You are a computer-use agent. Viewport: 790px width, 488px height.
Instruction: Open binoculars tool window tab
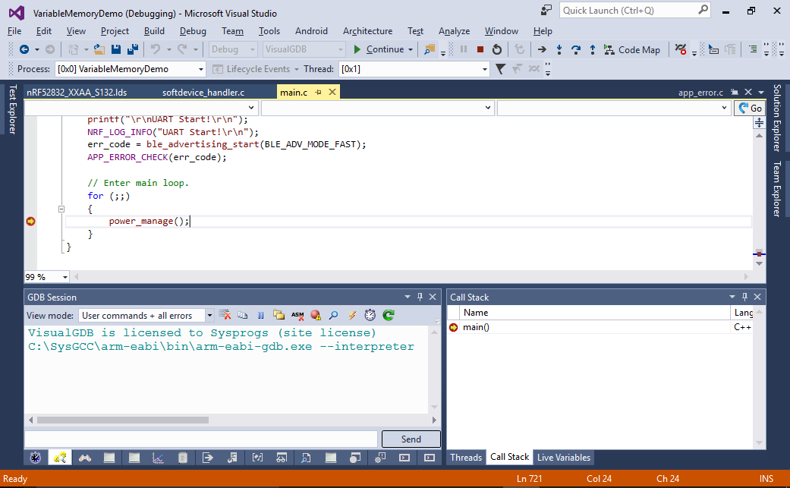coord(85,458)
